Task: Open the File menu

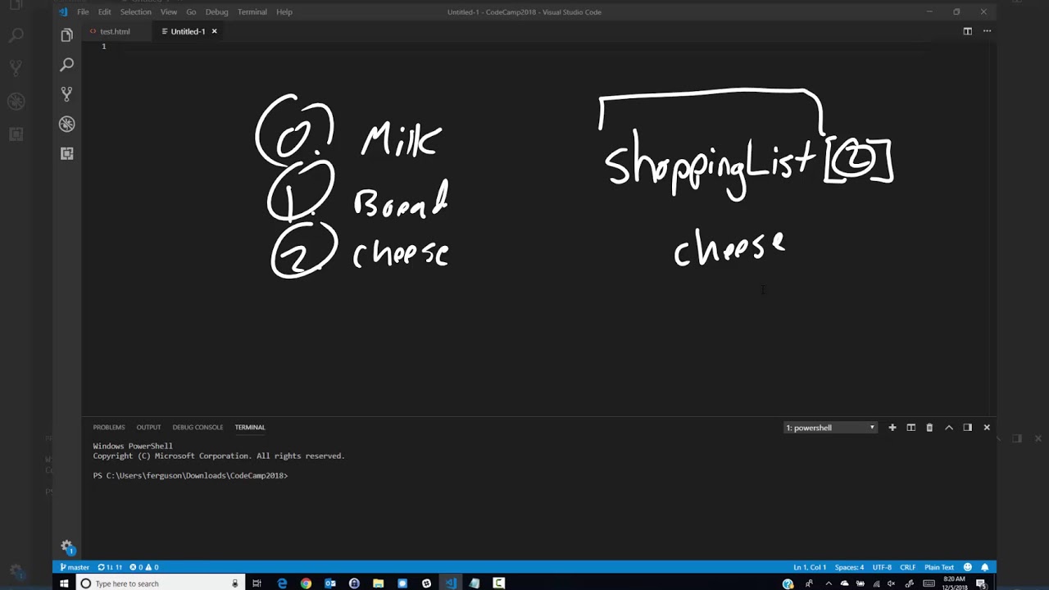Action: pyautogui.click(x=83, y=11)
